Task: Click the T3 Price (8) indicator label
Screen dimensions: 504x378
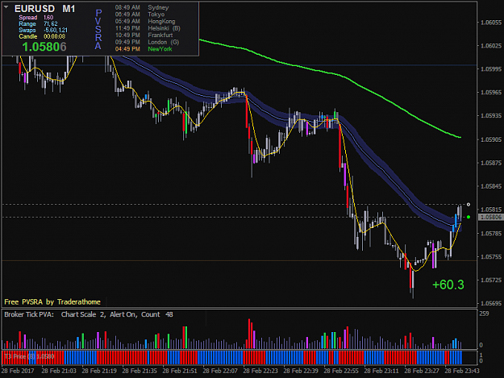Action: pyautogui.click(x=30, y=356)
